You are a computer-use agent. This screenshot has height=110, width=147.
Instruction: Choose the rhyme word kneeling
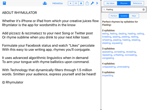click(x=107, y=37)
